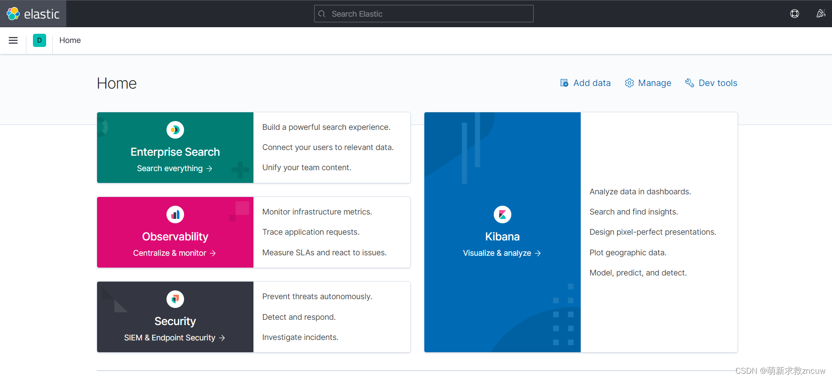832x379 pixels.
Task: Open the Security title
Action: click(175, 321)
